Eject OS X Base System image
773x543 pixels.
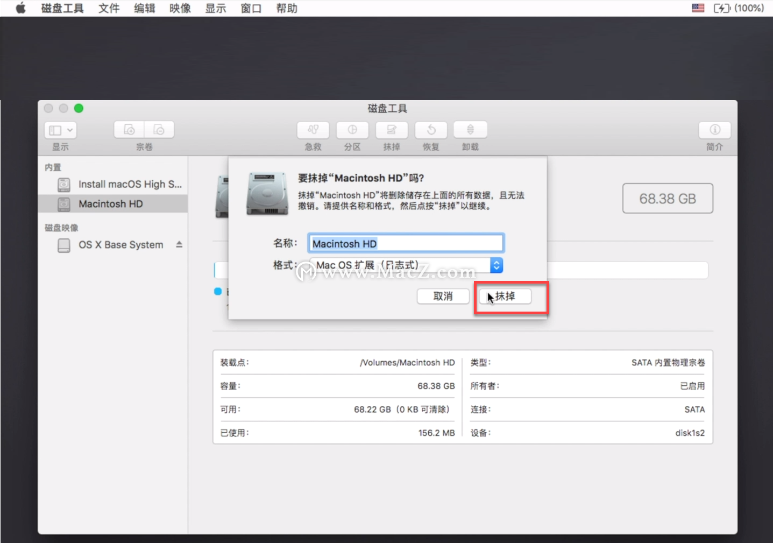pyautogui.click(x=179, y=244)
